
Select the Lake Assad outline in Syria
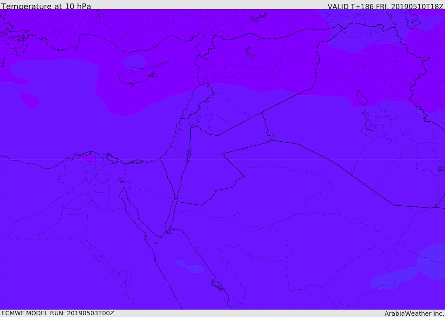tap(251, 52)
